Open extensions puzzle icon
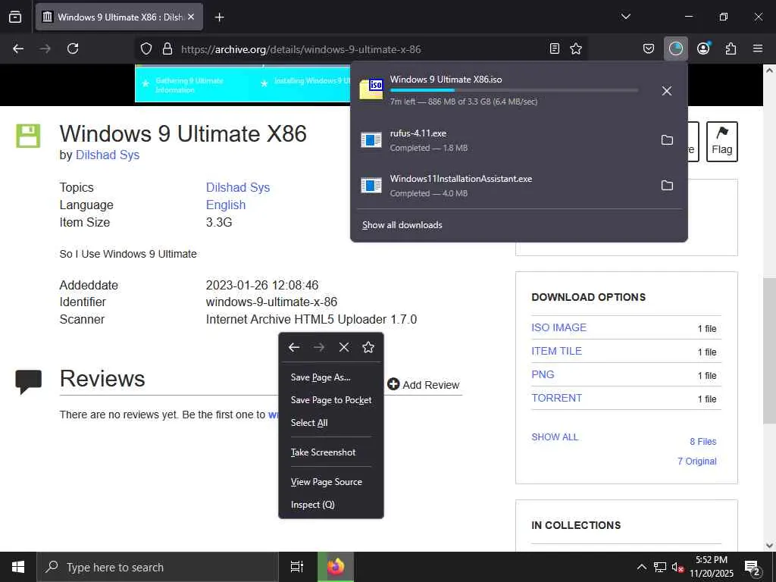The image size is (776, 582). (x=731, y=48)
